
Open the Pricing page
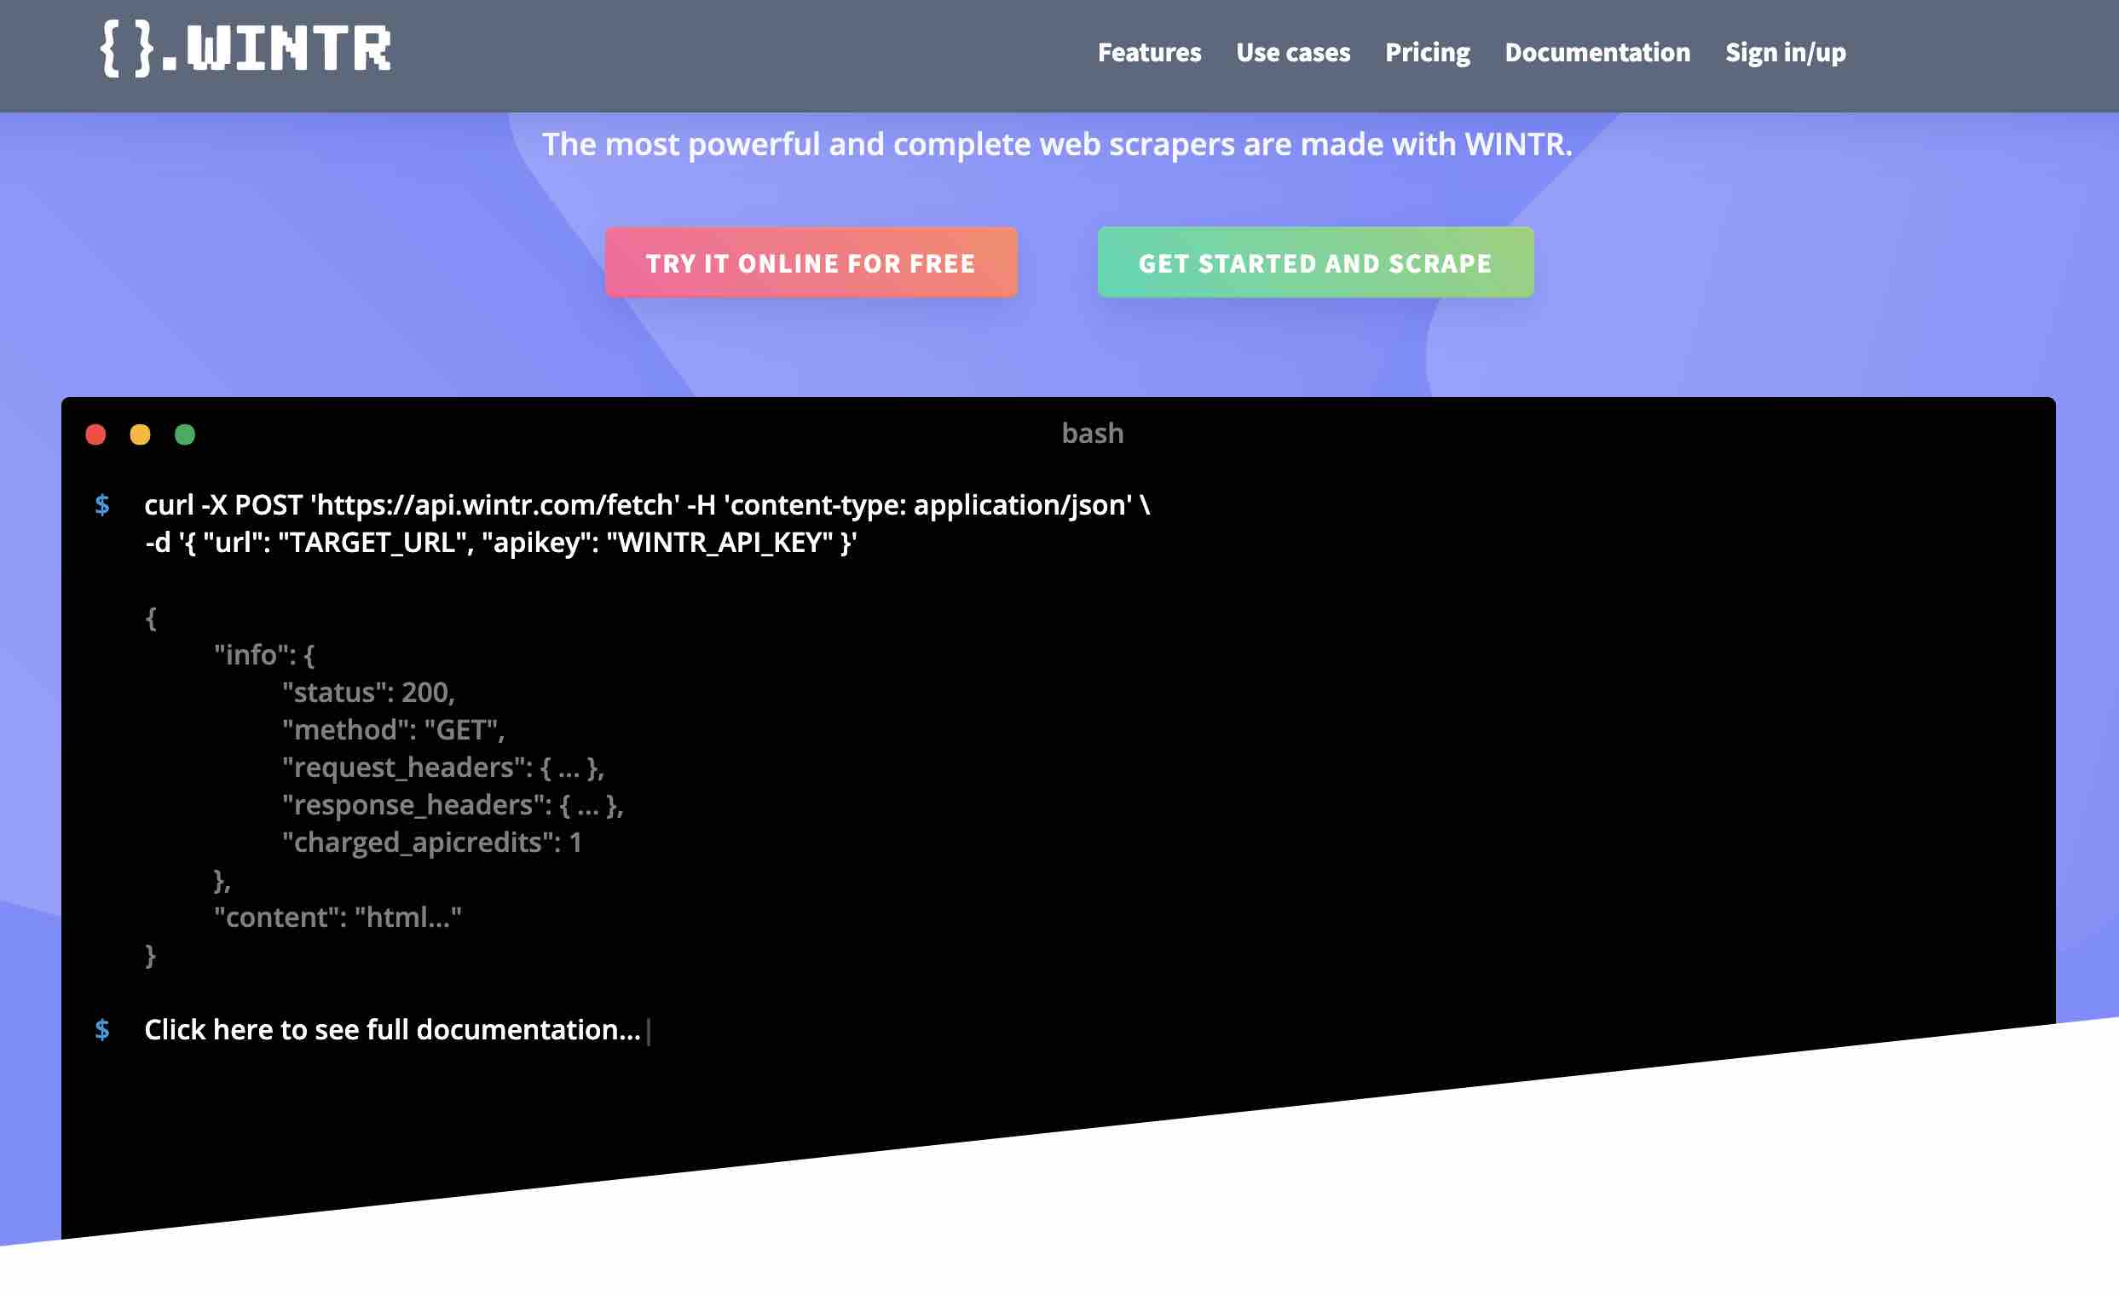click(1427, 53)
